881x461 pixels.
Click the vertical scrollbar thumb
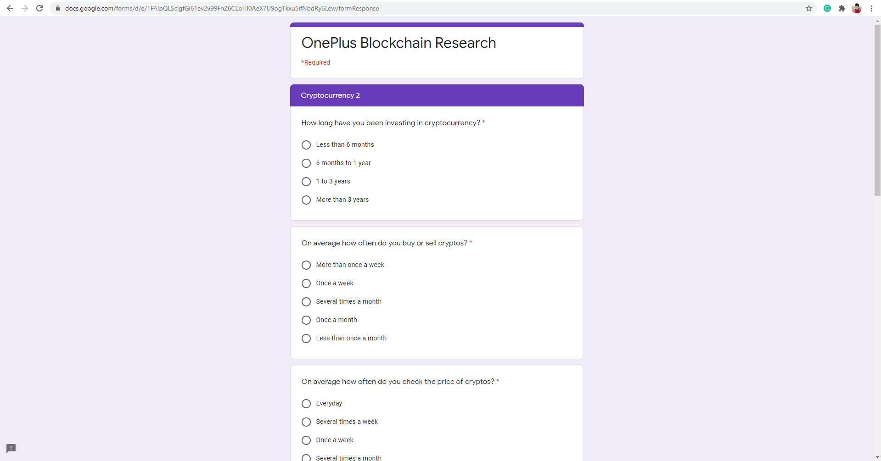click(877, 110)
